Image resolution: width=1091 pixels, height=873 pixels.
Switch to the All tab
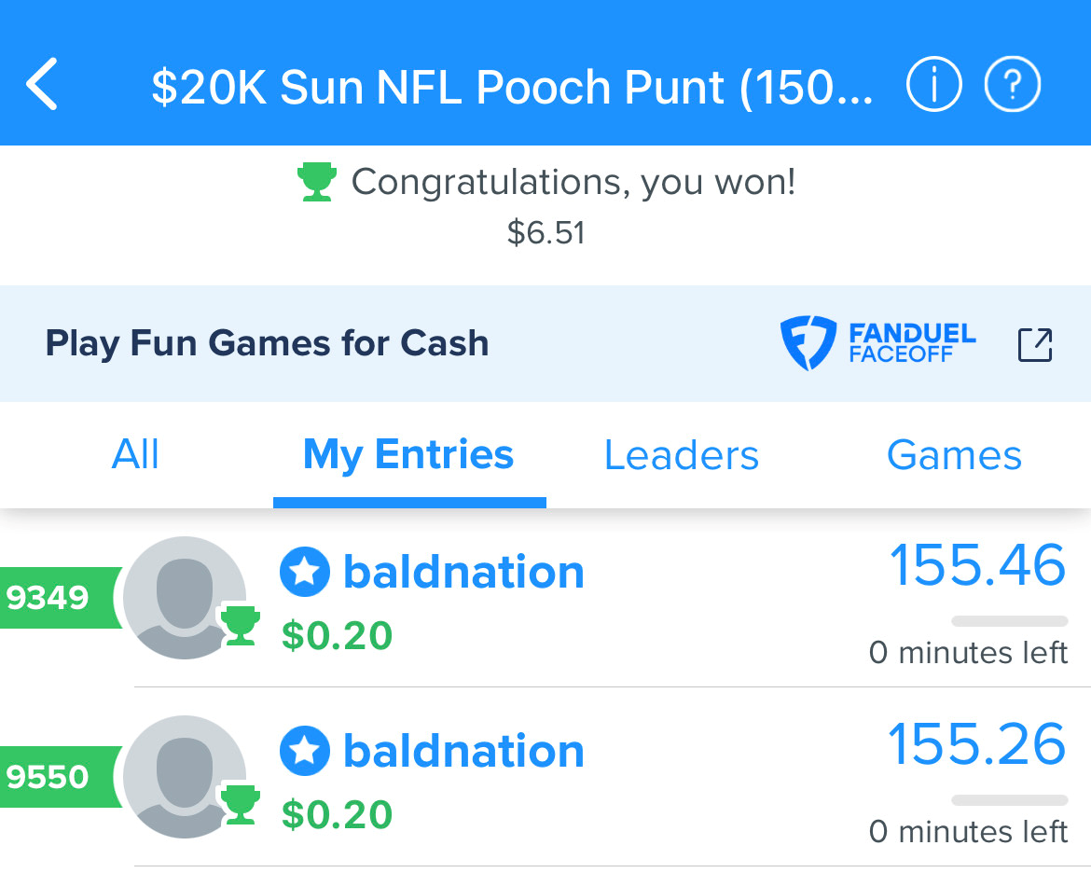pyautogui.click(x=136, y=454)
